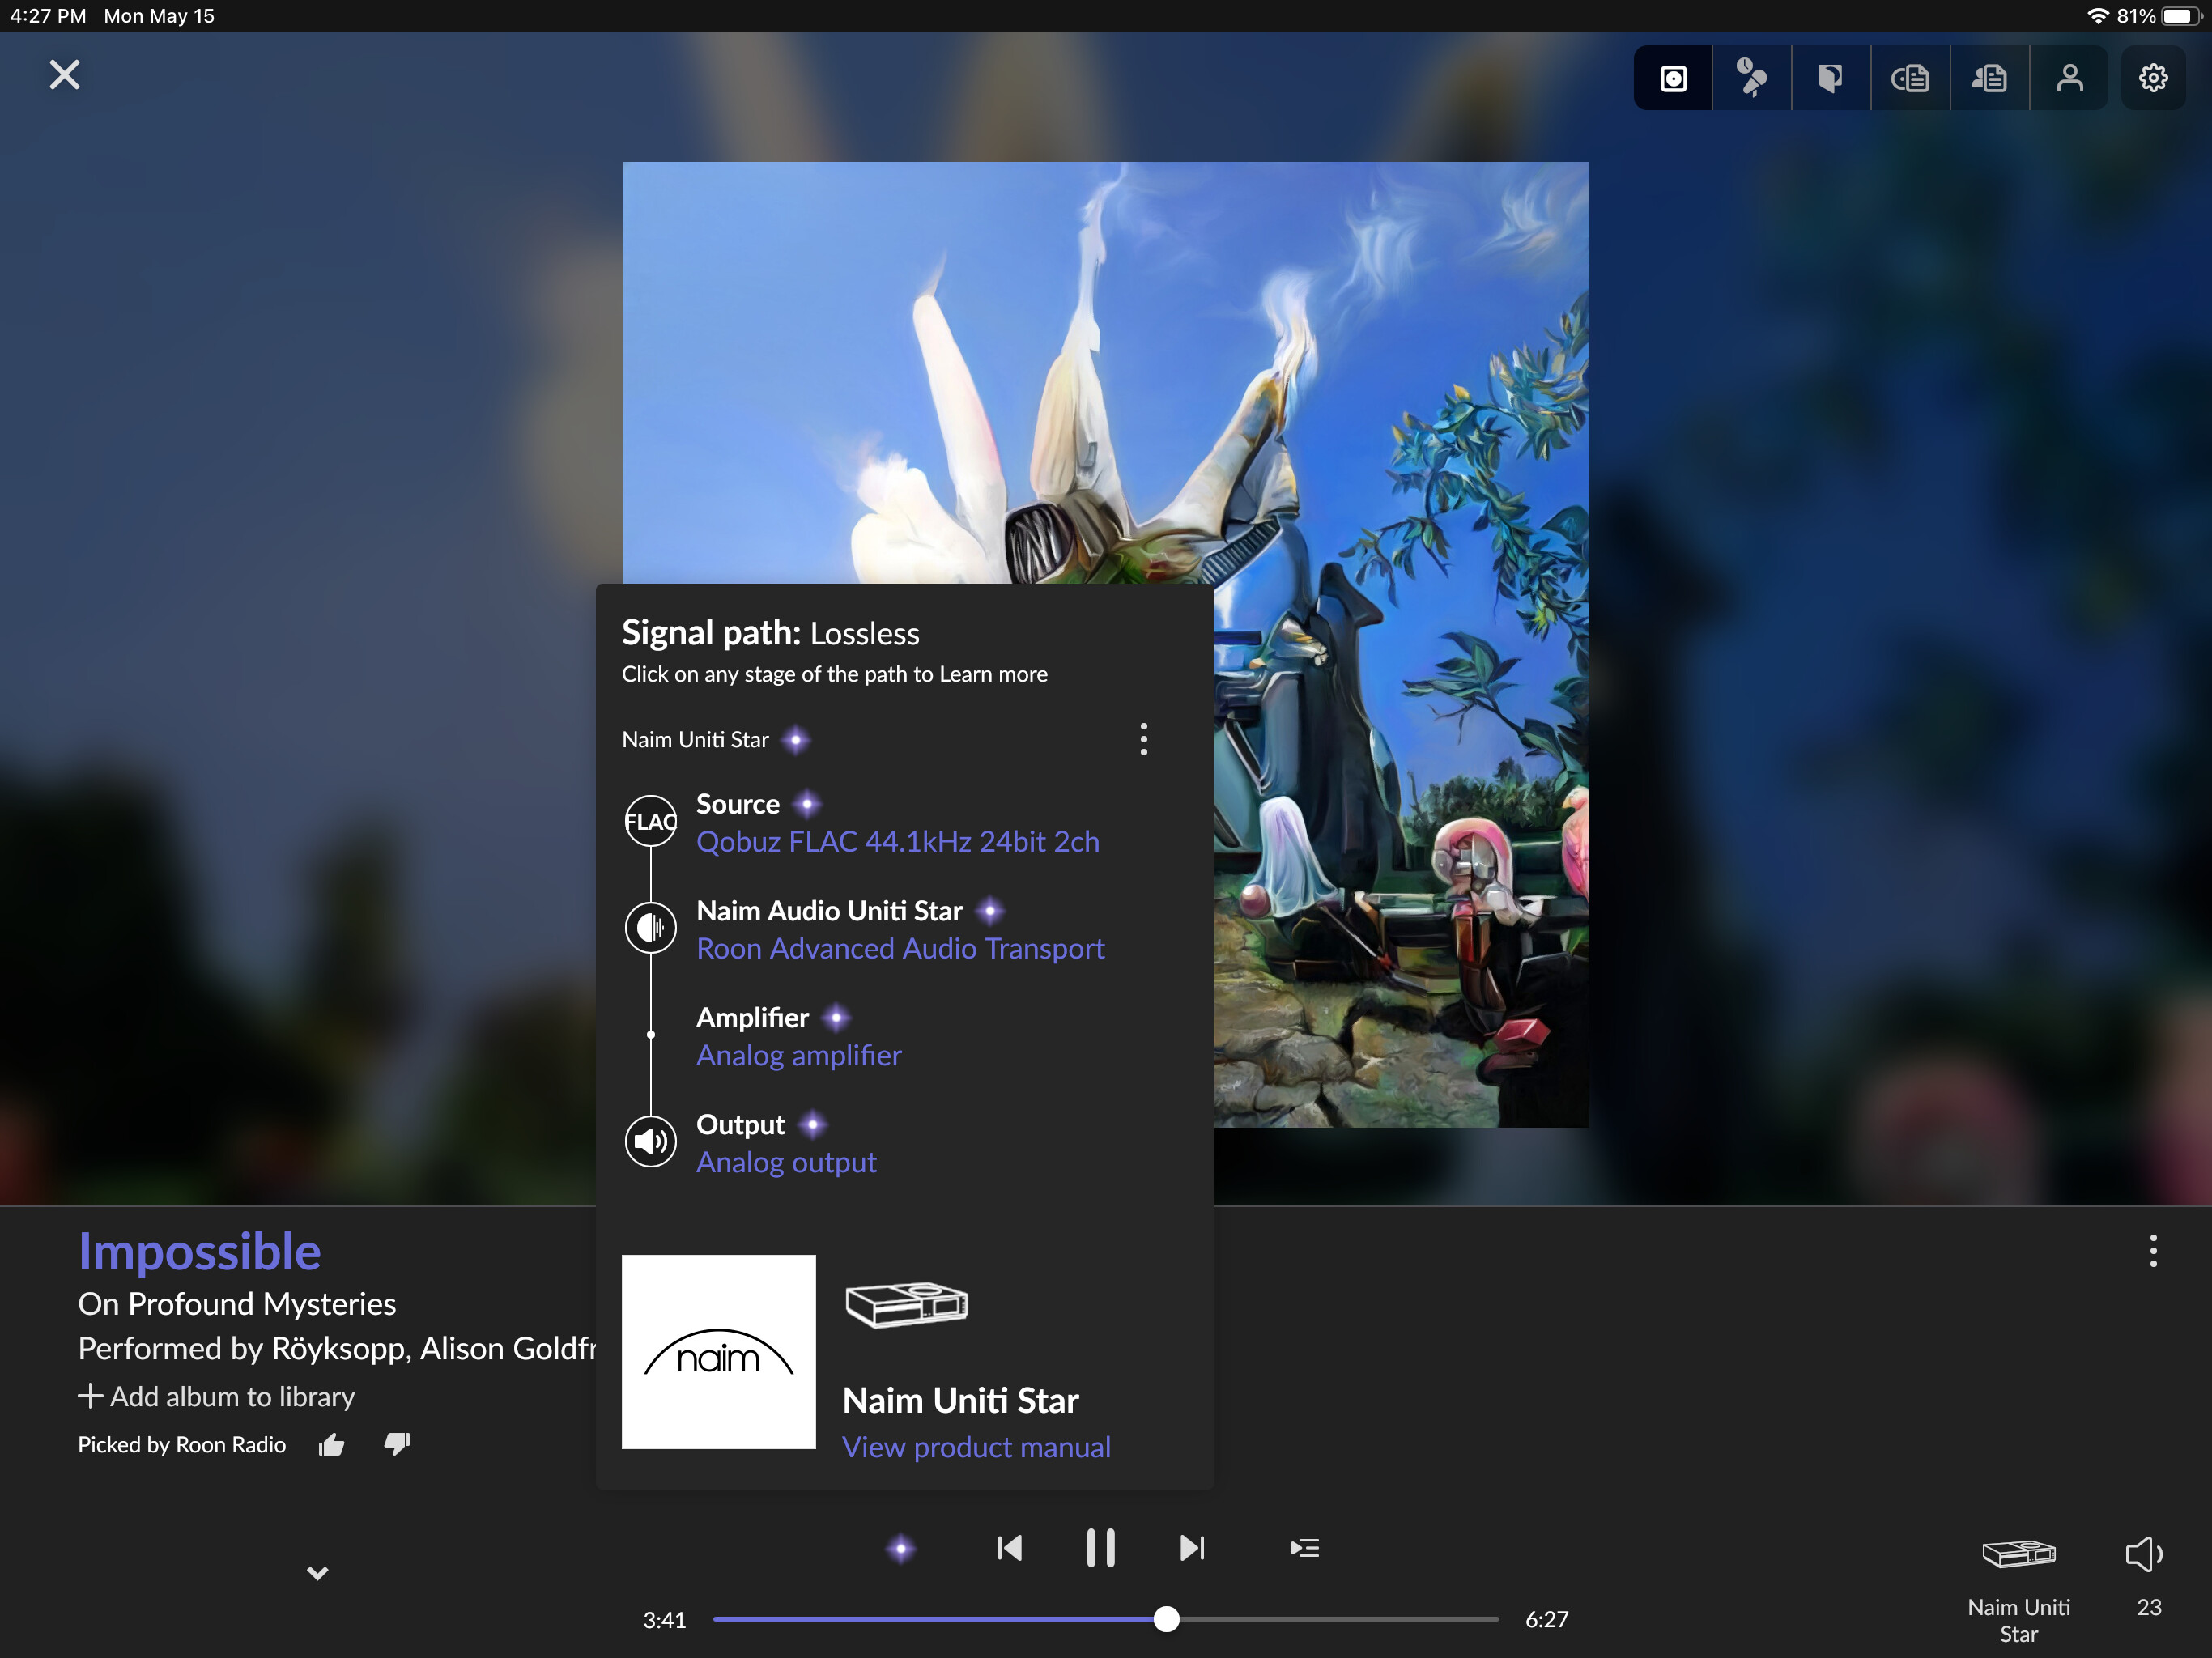Screen dimensions: 2212x1658
Task: Click the Performed by Röyksopp artist text
Action: tap(337, 1349)
